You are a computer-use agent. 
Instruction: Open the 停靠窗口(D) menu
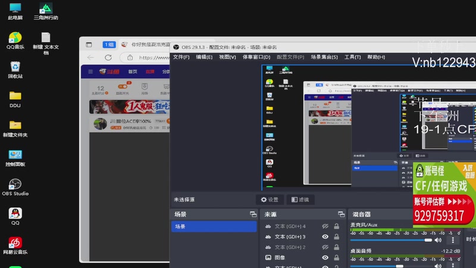[256, 57]
